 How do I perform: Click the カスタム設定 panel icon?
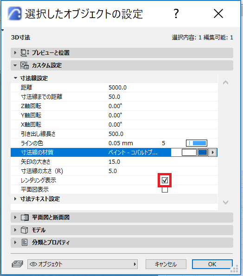pyautogui.click(x=24, y=65)
